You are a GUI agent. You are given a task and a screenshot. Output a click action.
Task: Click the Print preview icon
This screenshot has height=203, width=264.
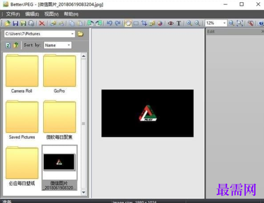(x=61, y=23)
